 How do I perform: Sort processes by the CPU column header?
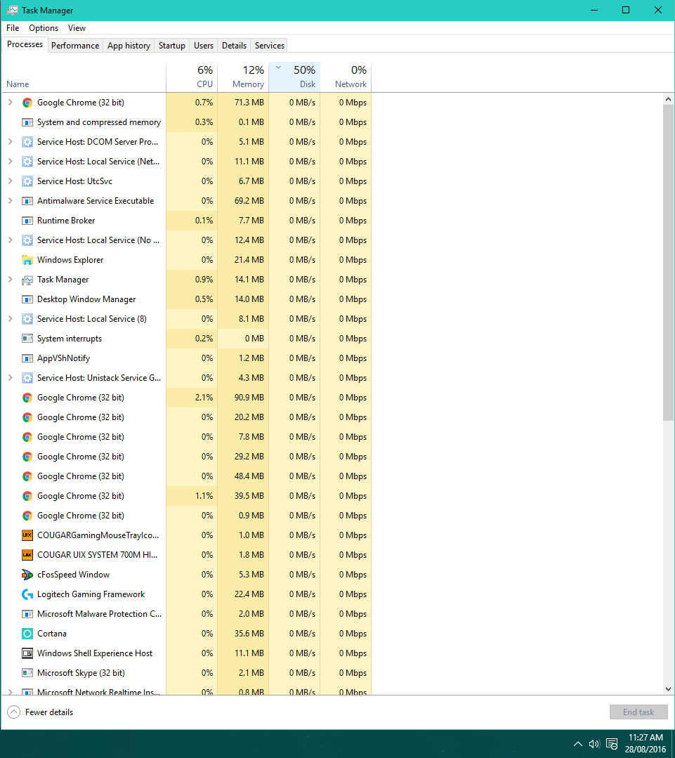[192, 77]
